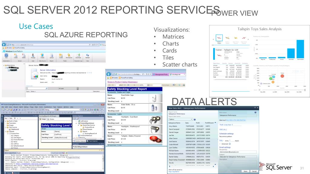The image size is (310, 174).
Task: Click Delete server icon in Azure ribbon
Action: pos(24,56)
